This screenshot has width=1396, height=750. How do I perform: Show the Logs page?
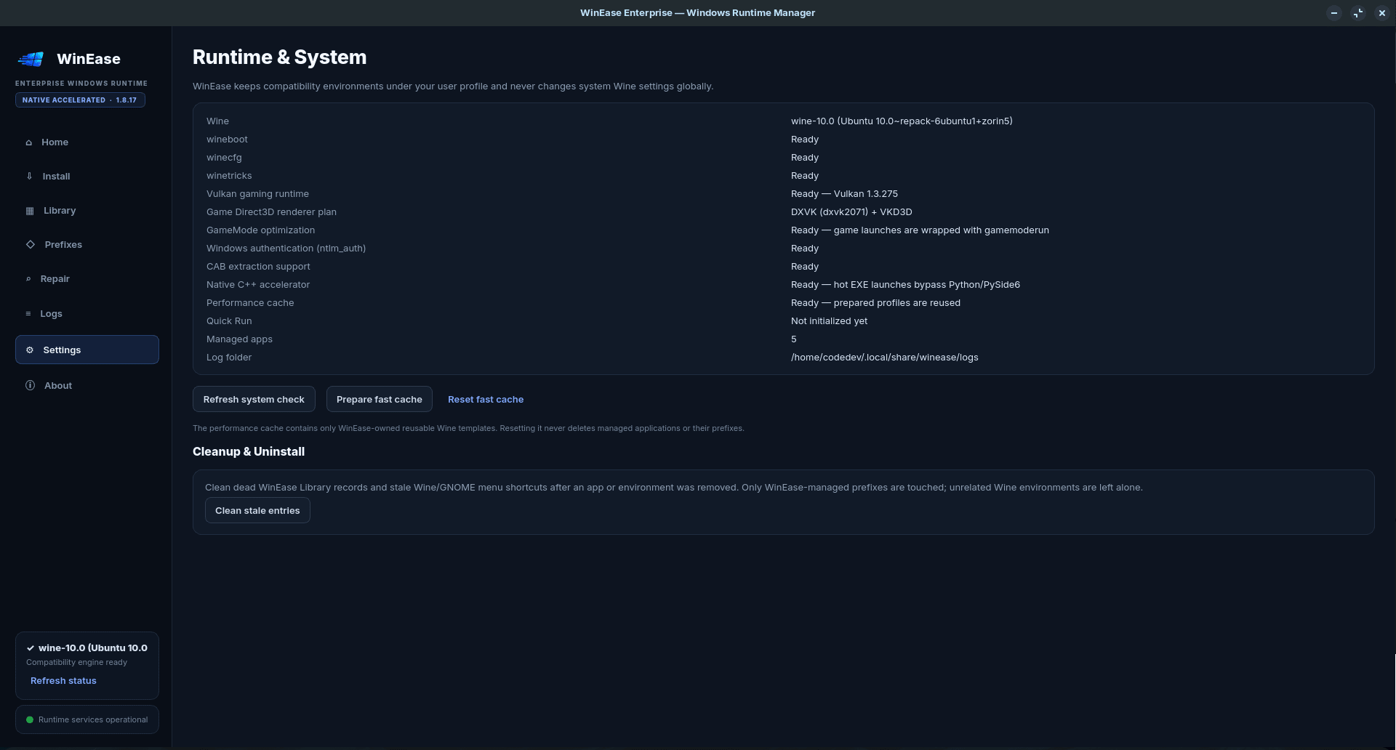[x=87, y=314]
